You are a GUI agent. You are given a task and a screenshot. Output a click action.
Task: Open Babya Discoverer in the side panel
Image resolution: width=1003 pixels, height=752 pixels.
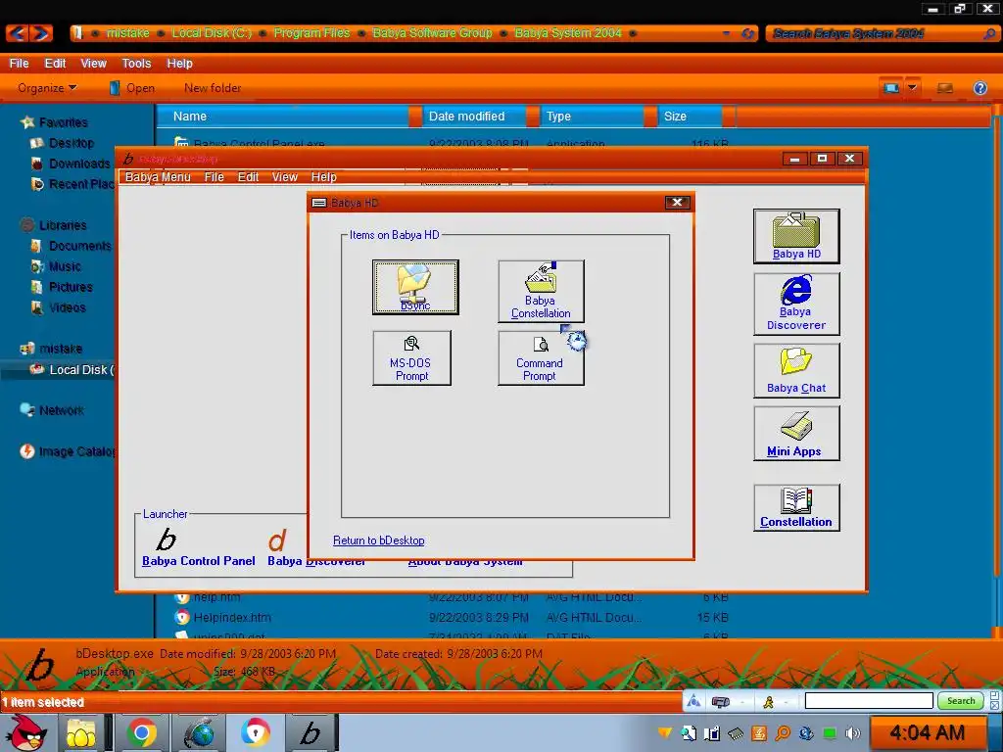[x=796, y=304]
